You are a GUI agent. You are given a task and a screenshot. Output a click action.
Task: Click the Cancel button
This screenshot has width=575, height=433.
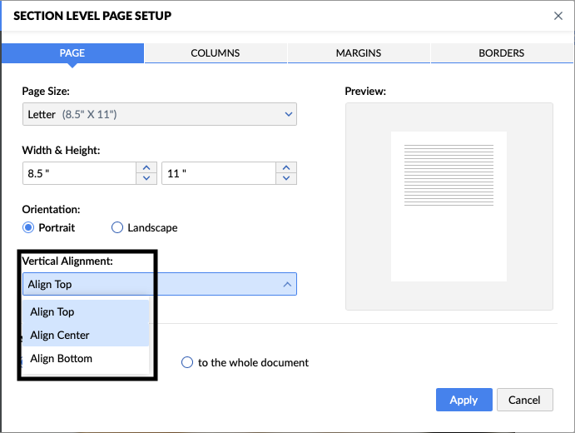point(524,400)
